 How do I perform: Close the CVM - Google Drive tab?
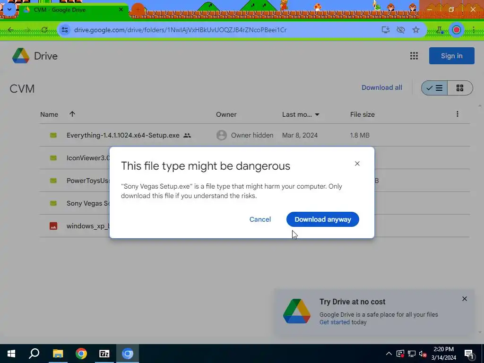point(121,9)
